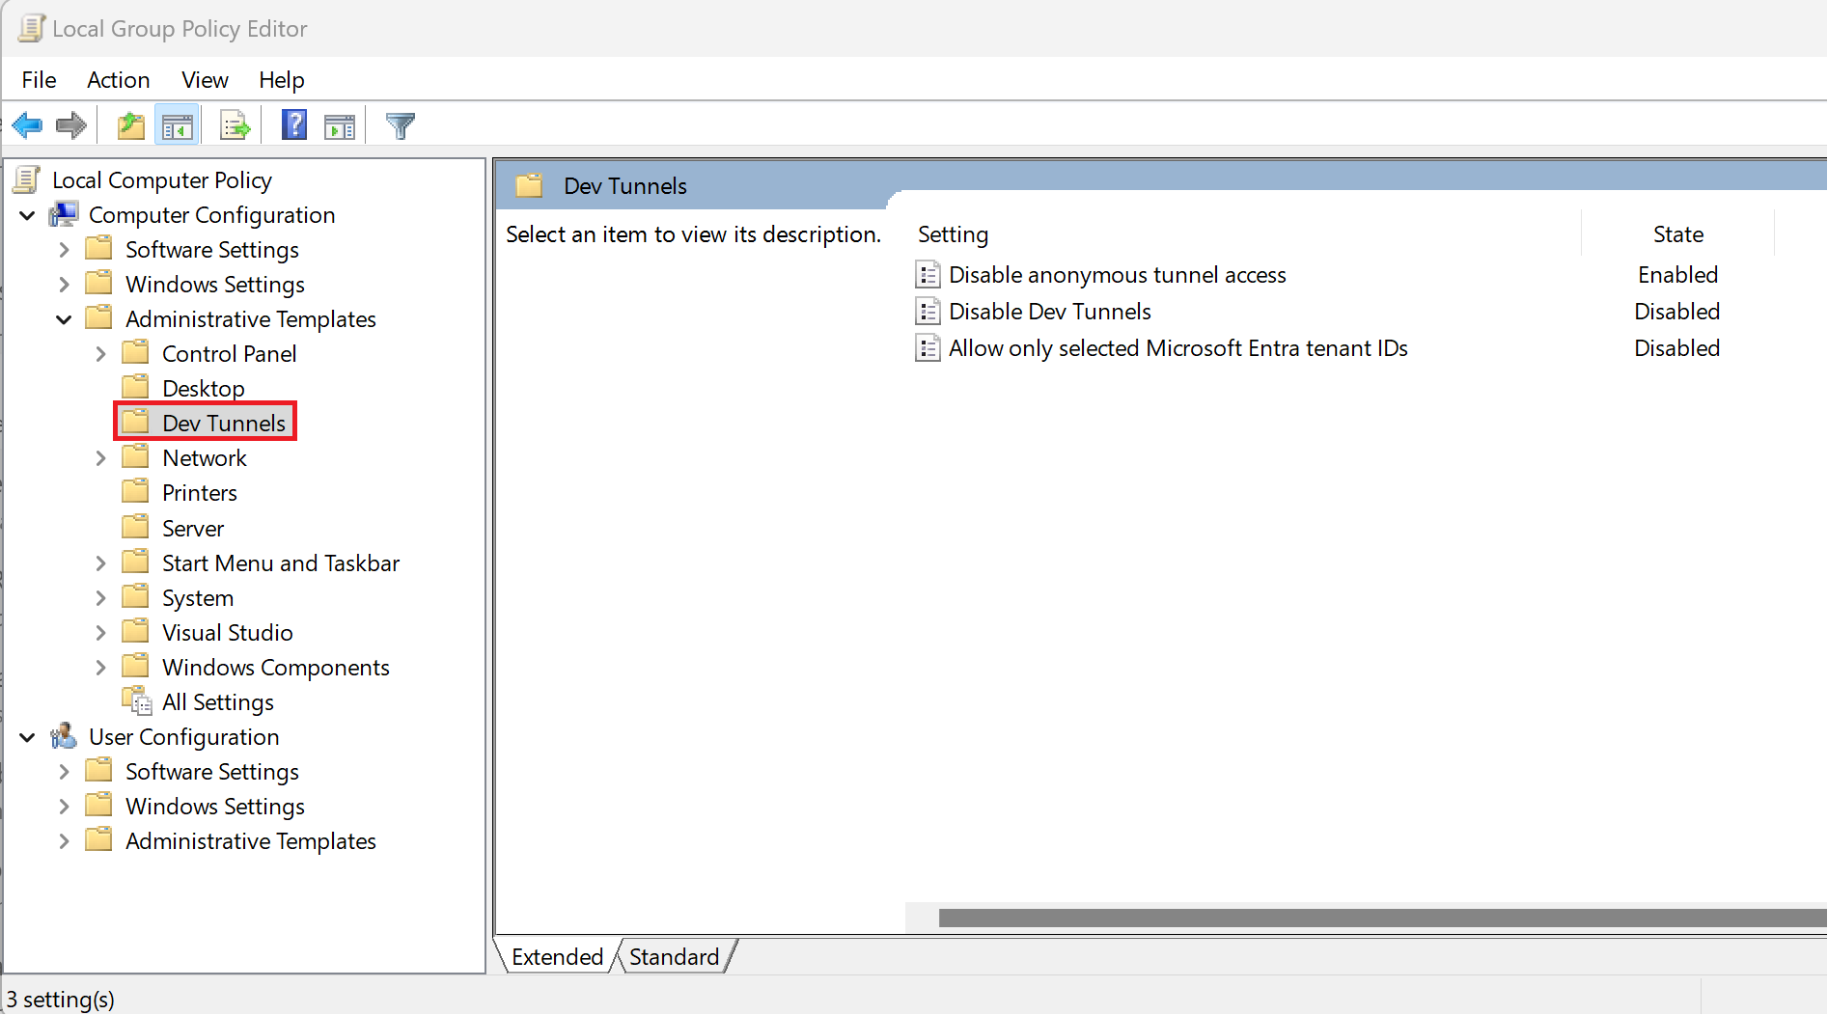The width and height of the screenshot is (1828, 1015).
Task: Click the Show/Hide Action Pane icon
Action: tap(339, 124)
